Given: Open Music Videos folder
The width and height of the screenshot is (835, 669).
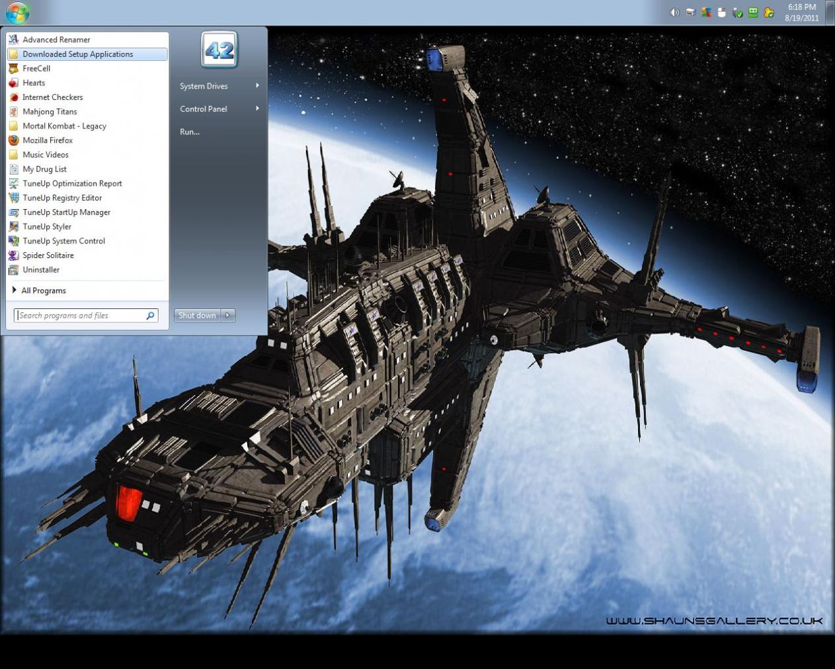Looking at the screenshot, I should pos(87,155).
